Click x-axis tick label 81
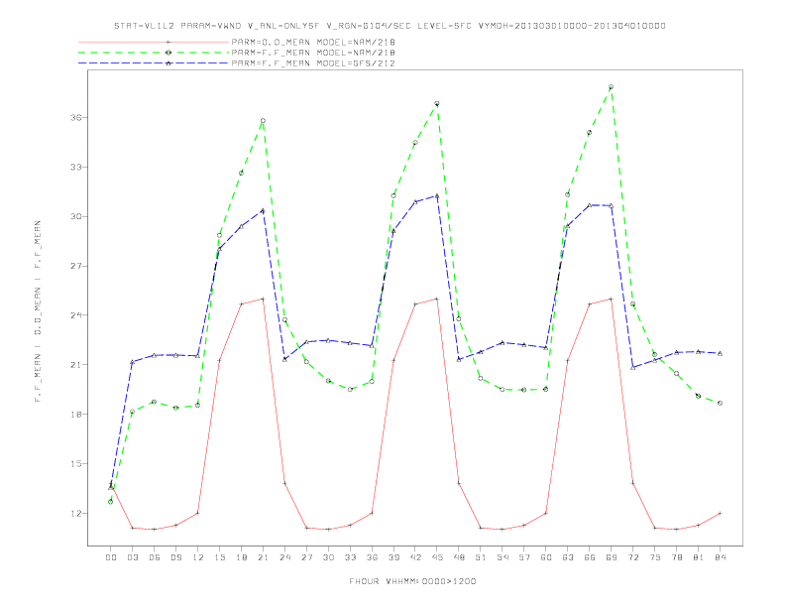Screen dimensions: 785x607 pyautogui.click(x=699, y=557)
